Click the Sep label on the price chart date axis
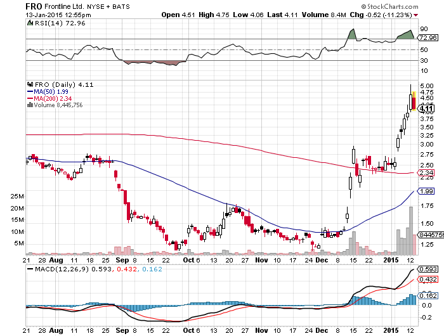The width and height of the screenshot is (444, 336). click(x=122, y=260)
